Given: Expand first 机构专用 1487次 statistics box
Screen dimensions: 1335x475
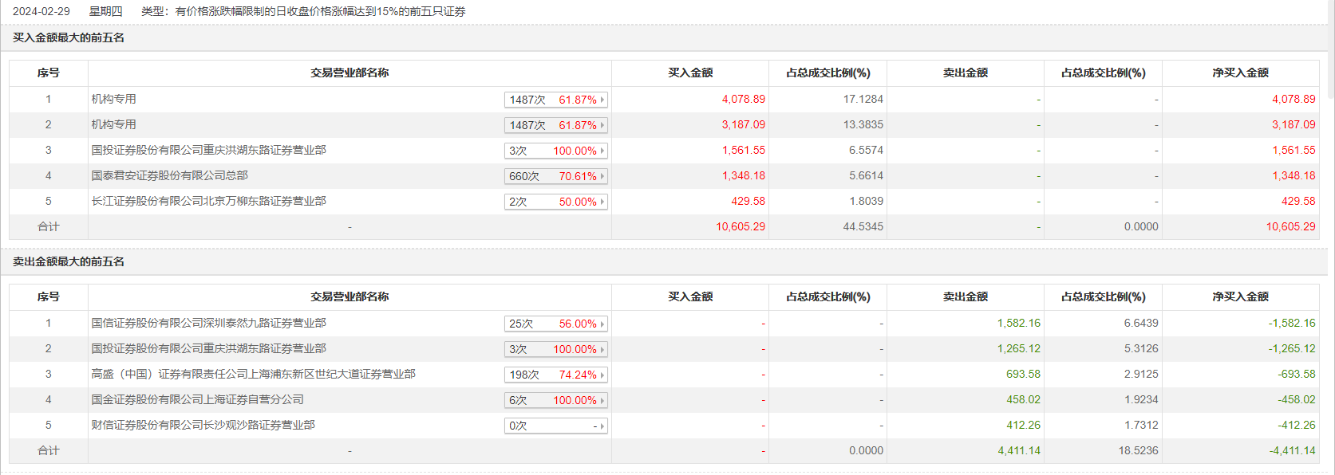Looking at the screenshot, I should 556,100.
